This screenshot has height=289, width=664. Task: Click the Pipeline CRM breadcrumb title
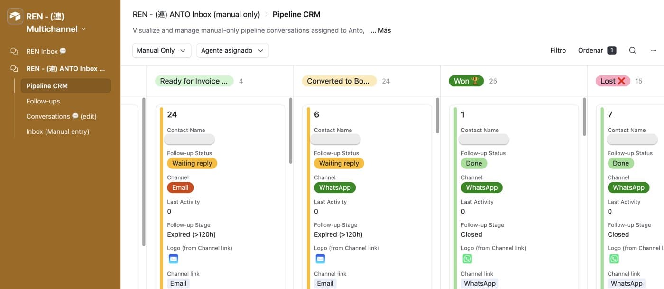pos(296,14)
